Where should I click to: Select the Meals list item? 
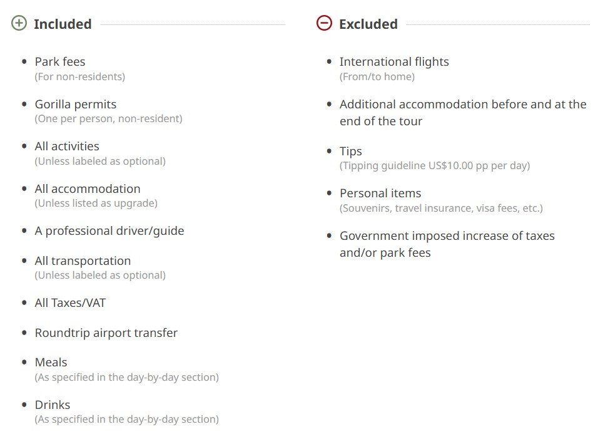(x=51, y=363)
